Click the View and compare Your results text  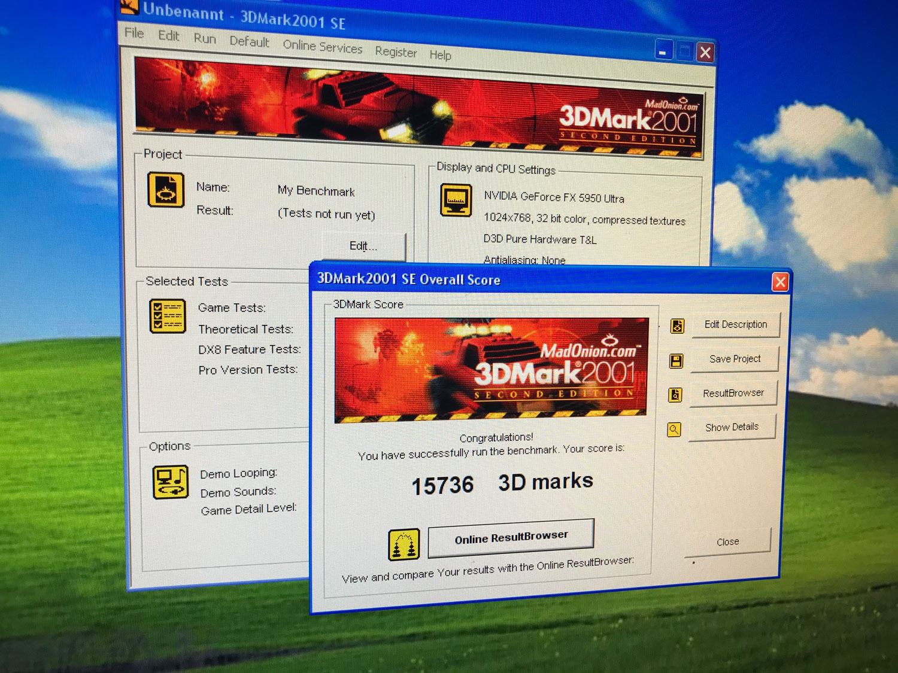coord(488,570)
